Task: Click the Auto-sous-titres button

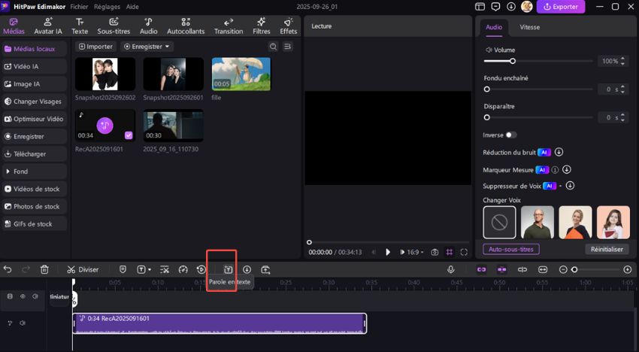Action: 511,249
